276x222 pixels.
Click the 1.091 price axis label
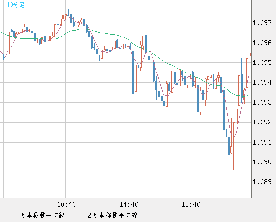pos(262,142)
